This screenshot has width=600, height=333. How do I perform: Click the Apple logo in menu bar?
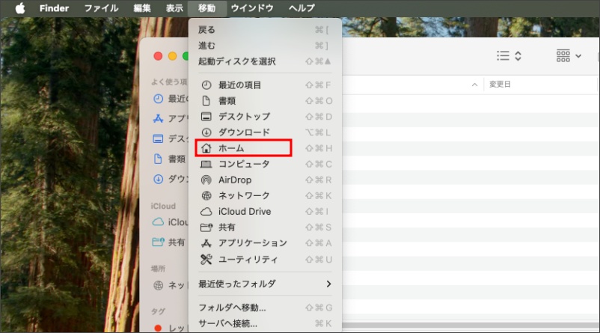coord(20,8)
